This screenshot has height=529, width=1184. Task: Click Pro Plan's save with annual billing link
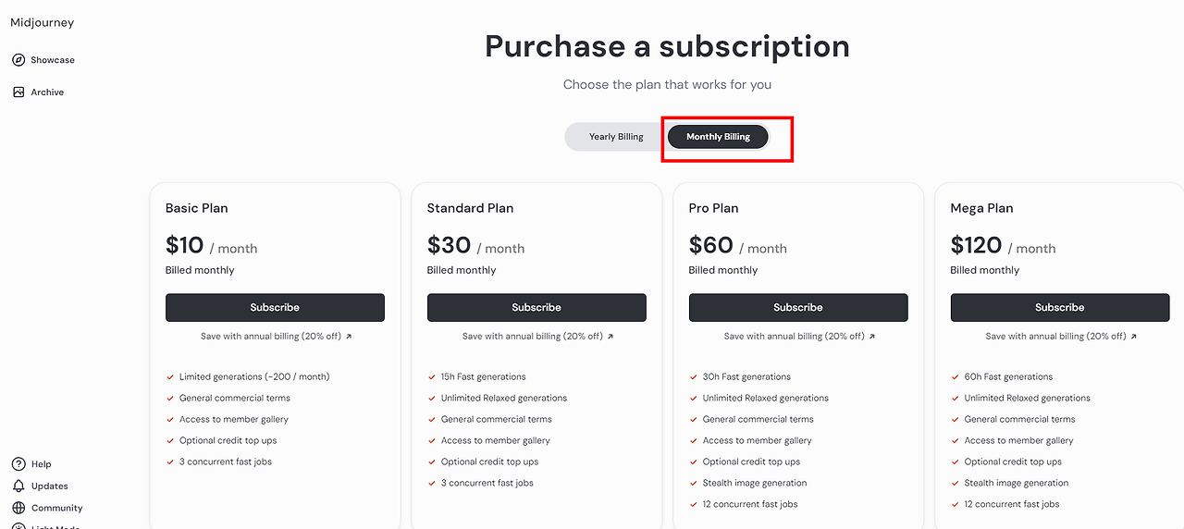(794, 337)
